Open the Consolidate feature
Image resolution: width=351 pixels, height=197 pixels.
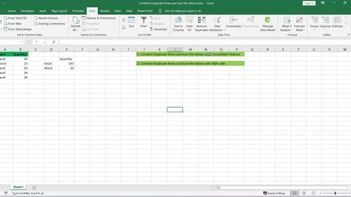(x=234, y=22)
